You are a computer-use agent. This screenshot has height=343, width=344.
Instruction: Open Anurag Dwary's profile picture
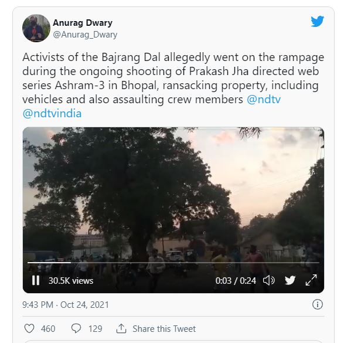point(36,28)
